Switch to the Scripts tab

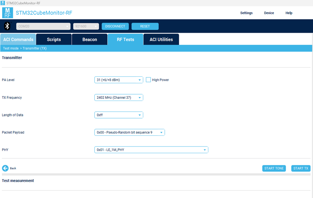[54, 39]
